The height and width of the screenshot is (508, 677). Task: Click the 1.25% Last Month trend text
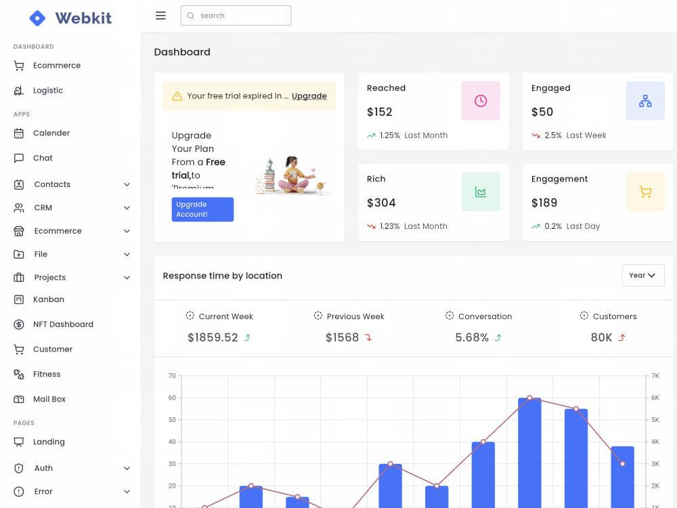click(x=413, y=135)
